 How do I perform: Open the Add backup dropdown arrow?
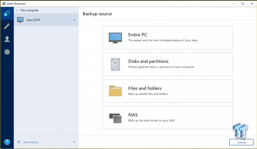[x=74, y=142]
